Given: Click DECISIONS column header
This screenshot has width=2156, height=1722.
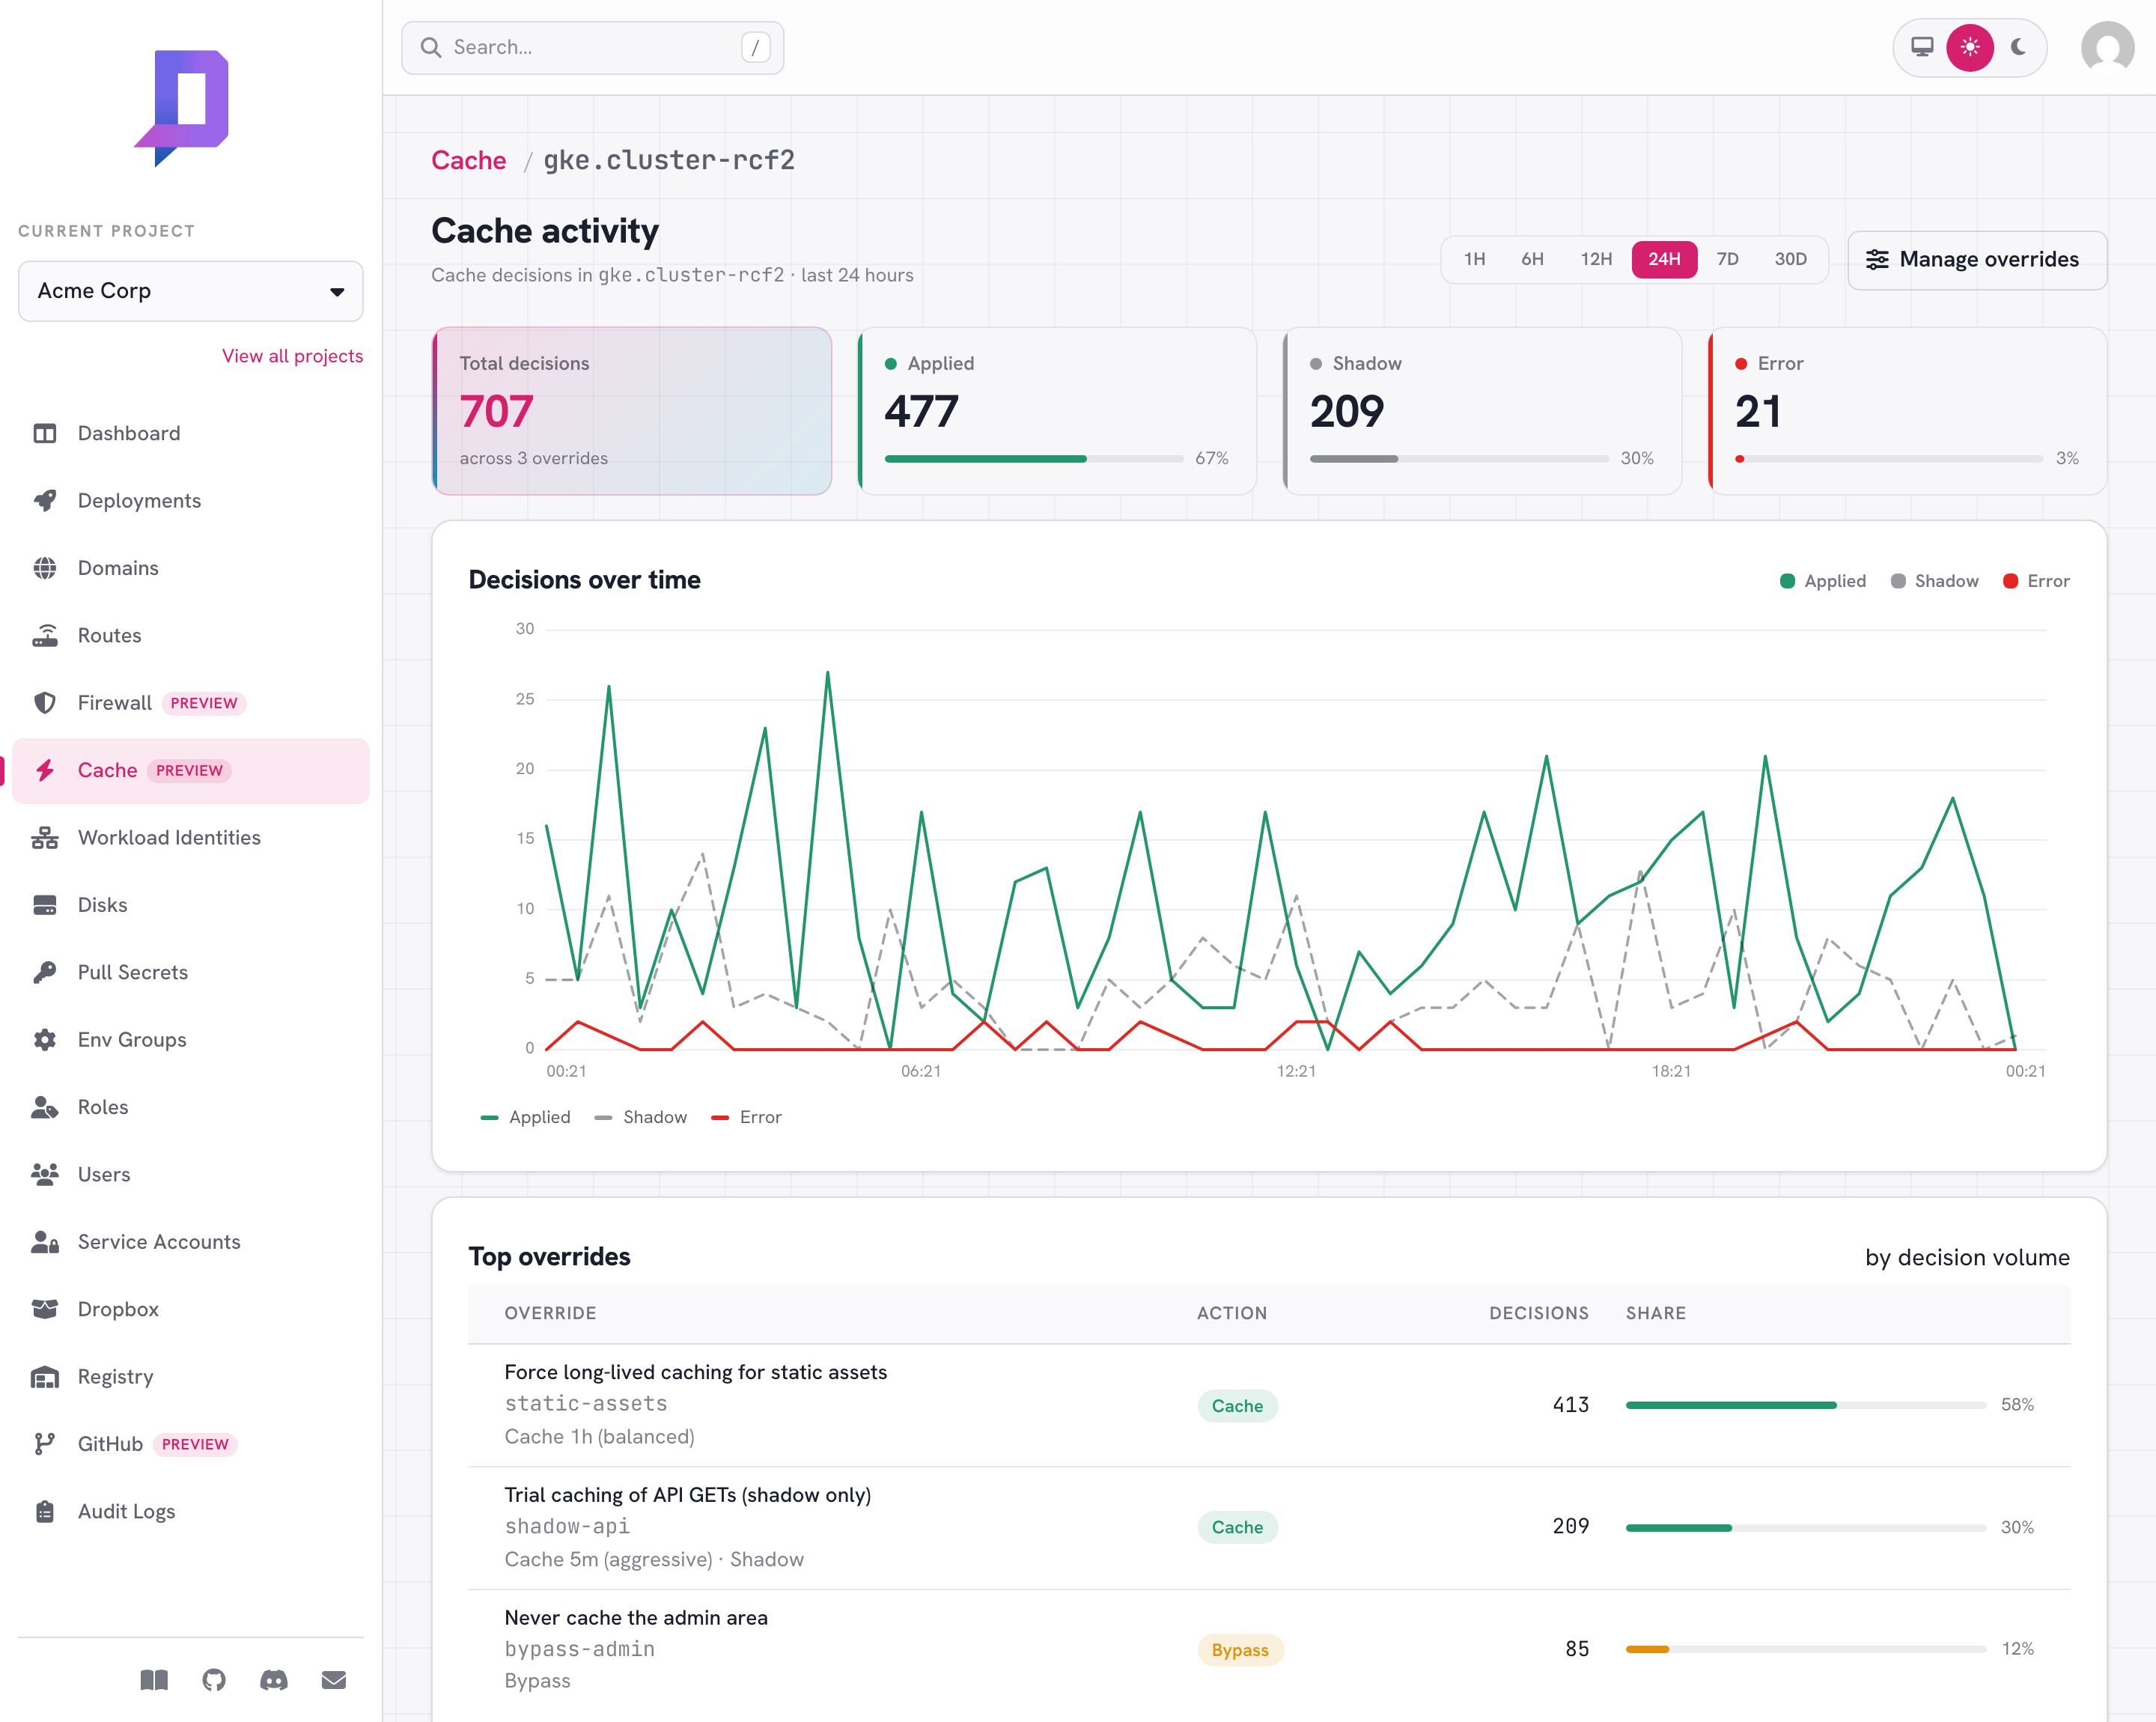Looking at the screenshot, I should click(1538, 1313).
